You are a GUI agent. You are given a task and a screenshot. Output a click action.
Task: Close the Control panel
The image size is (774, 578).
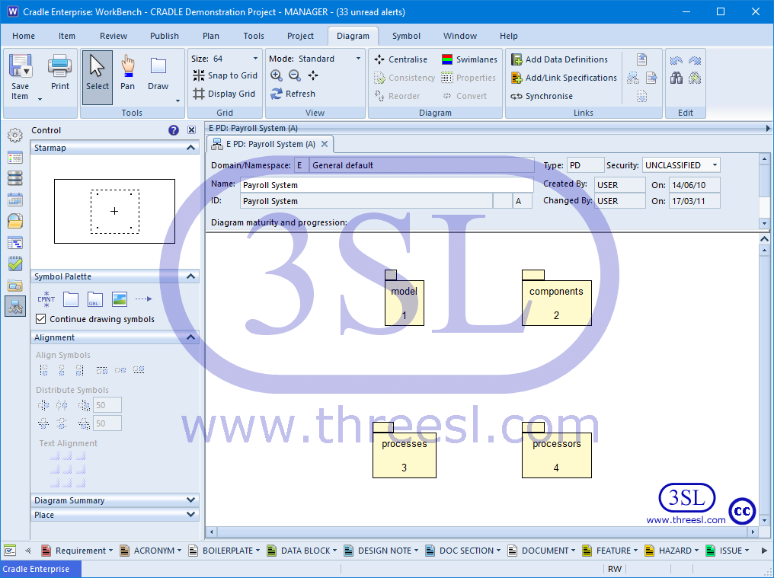click(191, 130)
